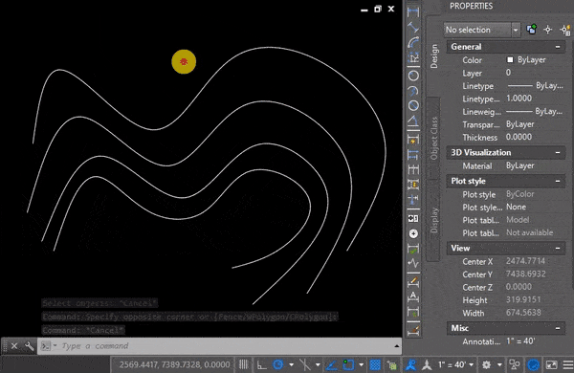The height and width of the screenshot is (373, 574).
Task: Click the Color ByLayer swatch
Action: click(x=510, y=59)
